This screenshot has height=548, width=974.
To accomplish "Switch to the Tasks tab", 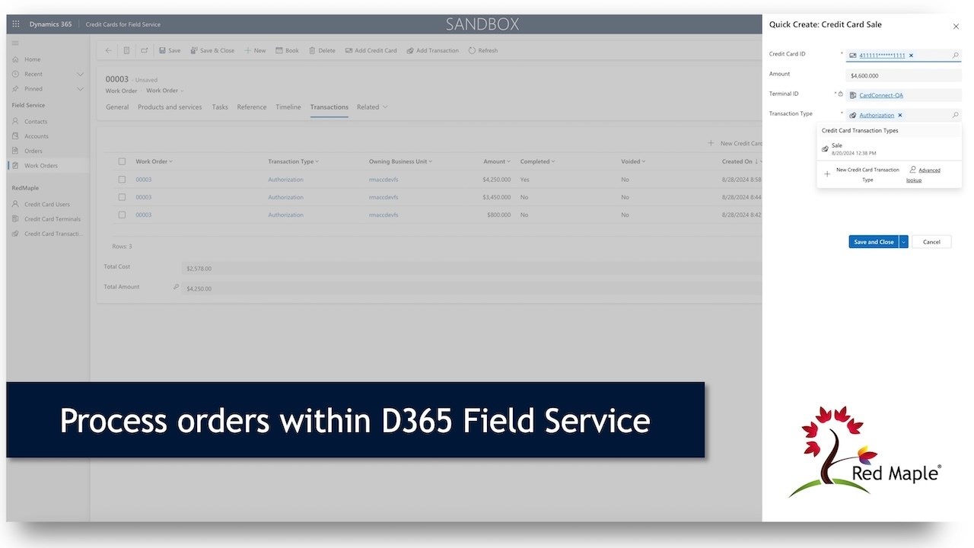I will [x=220, y=107].
